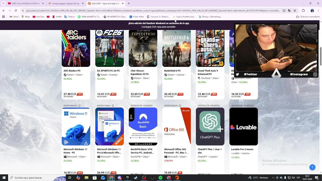Screen dimensions: 322x181
Task: Open a new browser tab
Action: click(129, 4)
